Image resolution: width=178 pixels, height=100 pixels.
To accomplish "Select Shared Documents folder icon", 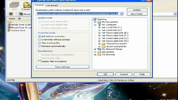I will (103, 44).
